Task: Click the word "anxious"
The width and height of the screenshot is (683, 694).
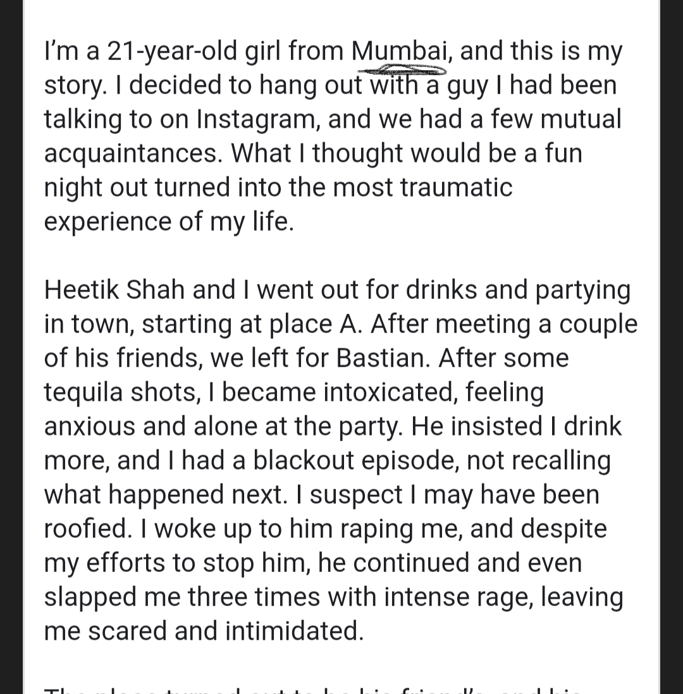Action: pyautogui.click(x=89, y=426)
